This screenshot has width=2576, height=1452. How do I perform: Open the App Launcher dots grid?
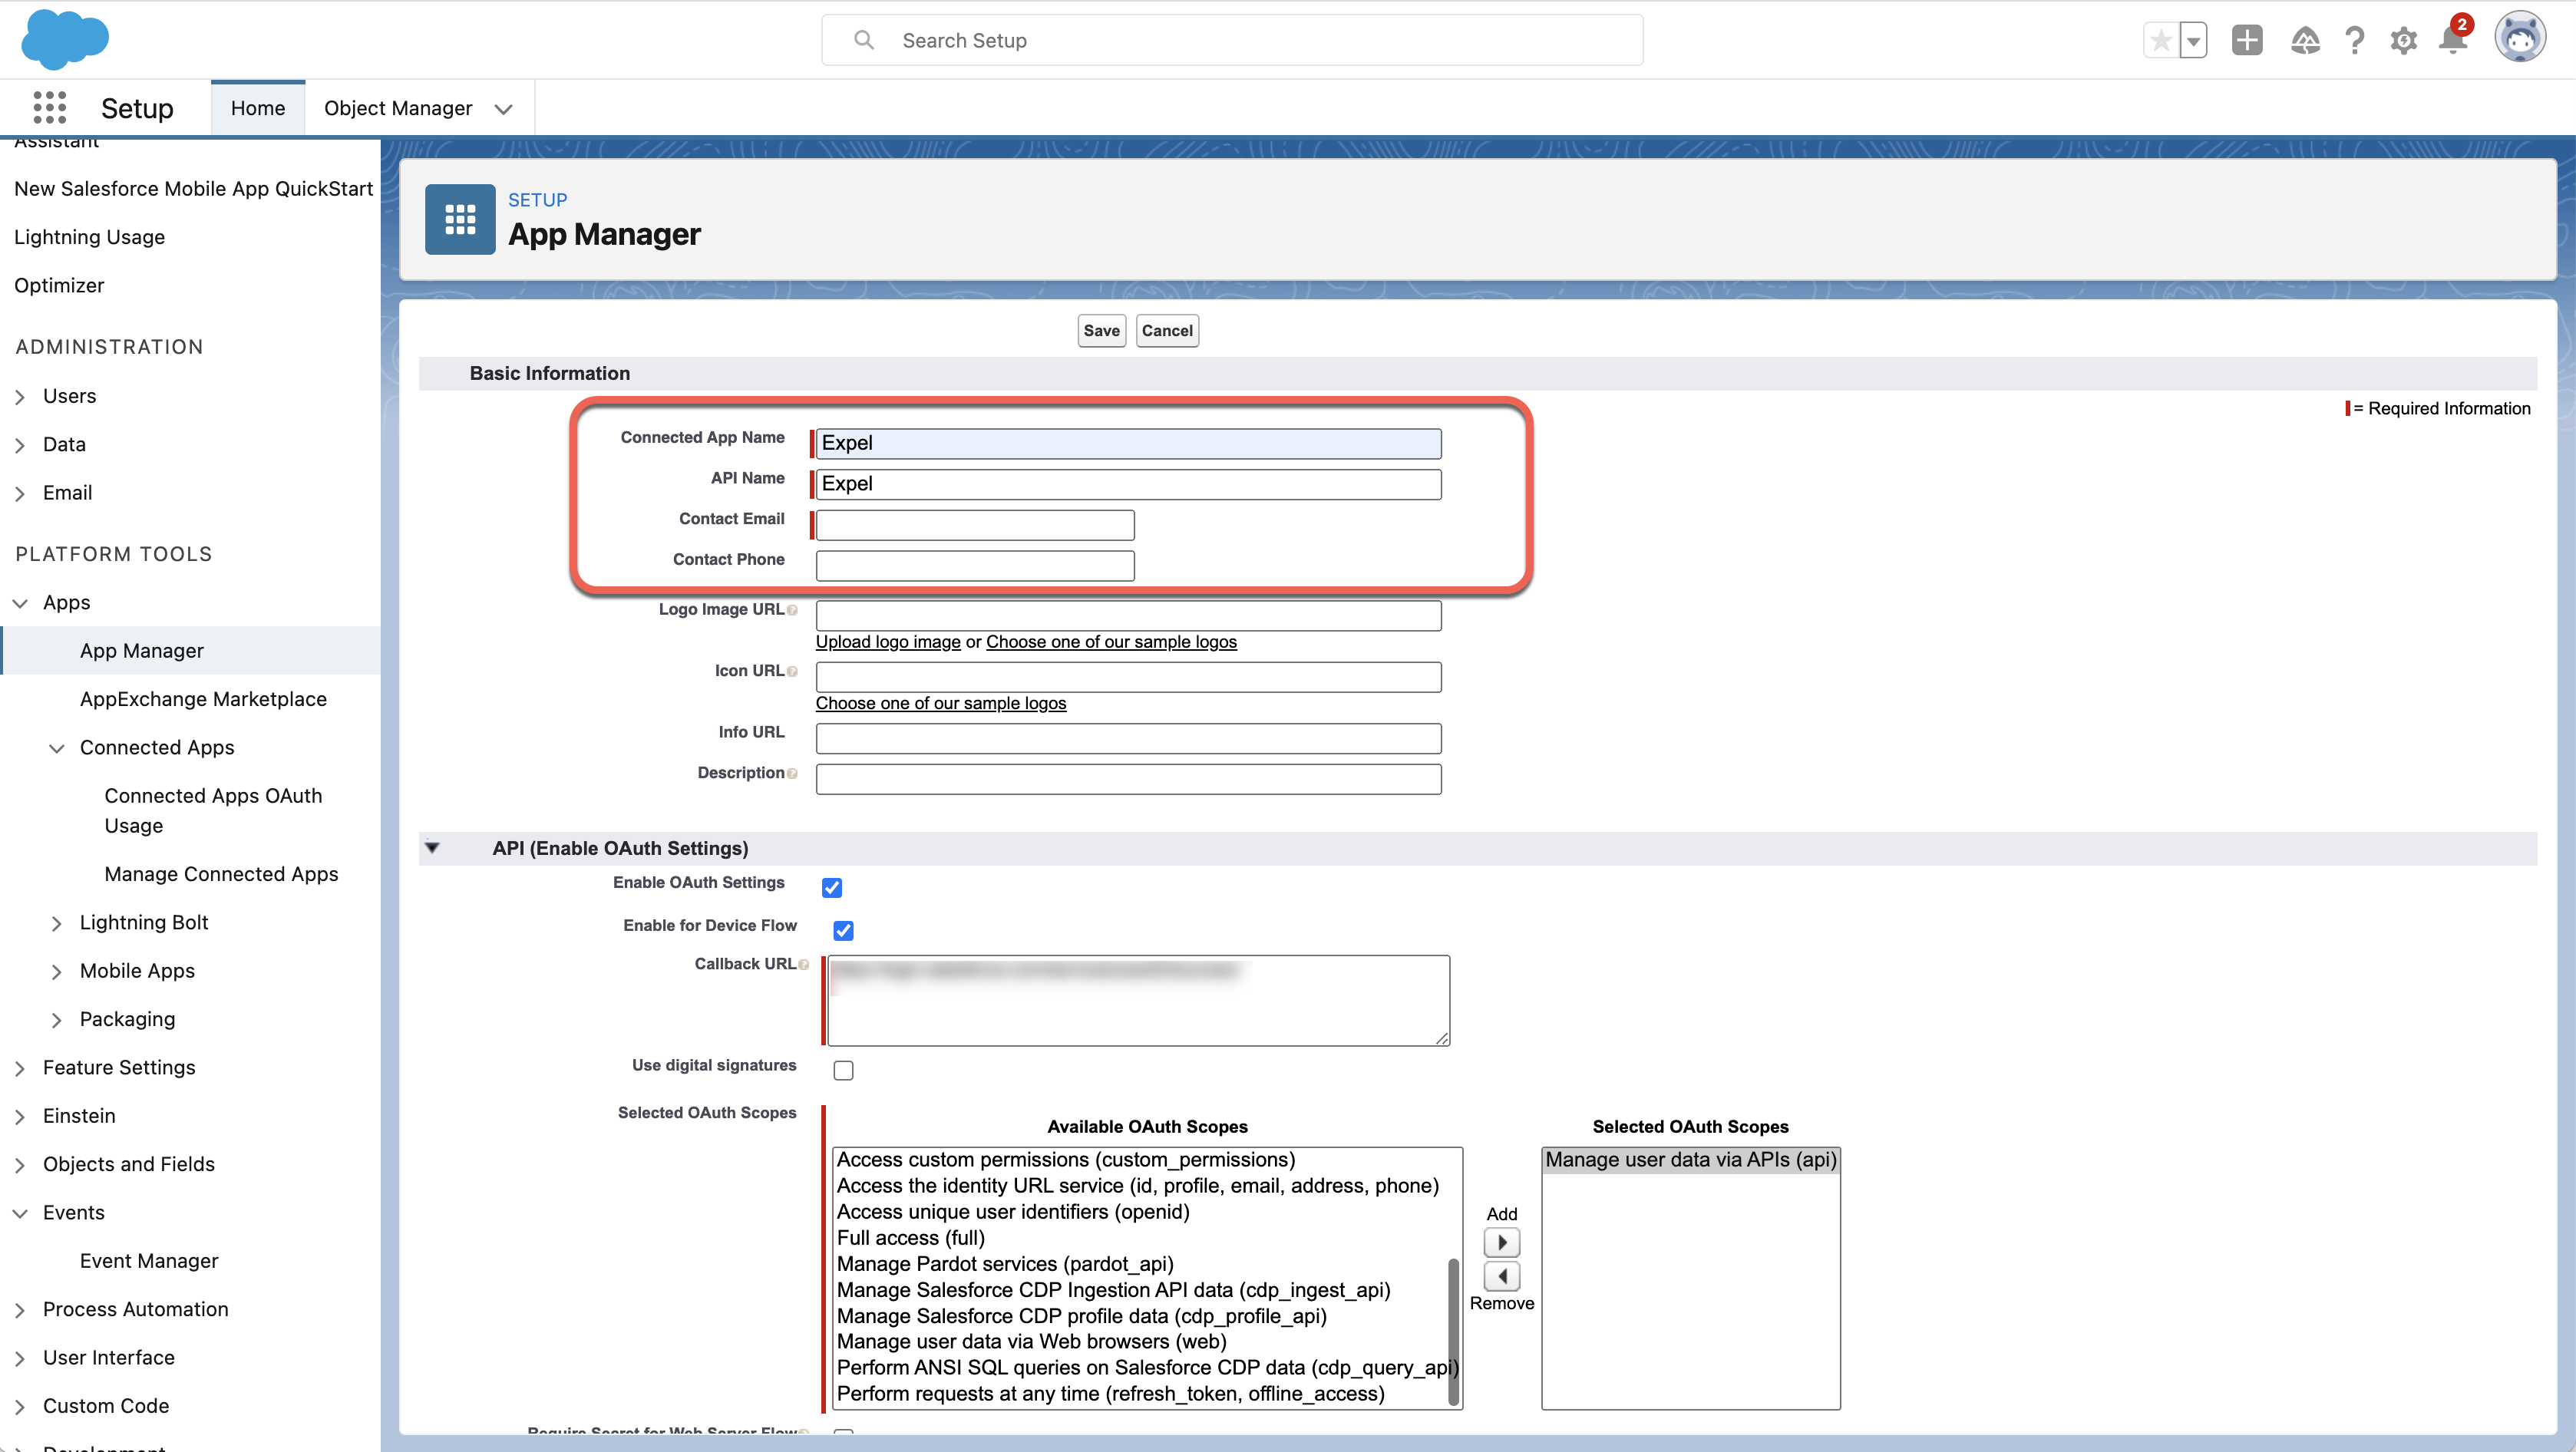49,107
